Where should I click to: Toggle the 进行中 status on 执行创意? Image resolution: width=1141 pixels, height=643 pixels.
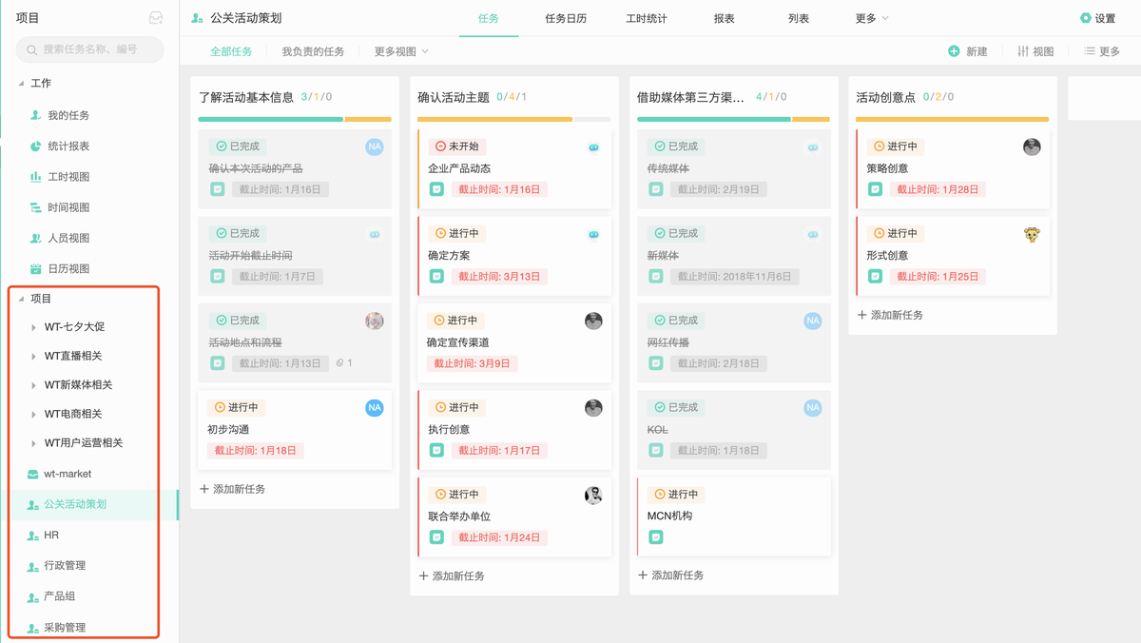pyautogui.click(x=456, y=407)
